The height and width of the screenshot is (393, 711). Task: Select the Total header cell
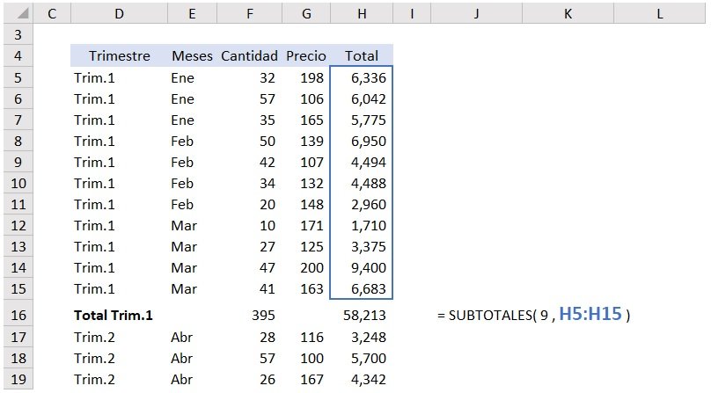[362, 56]
